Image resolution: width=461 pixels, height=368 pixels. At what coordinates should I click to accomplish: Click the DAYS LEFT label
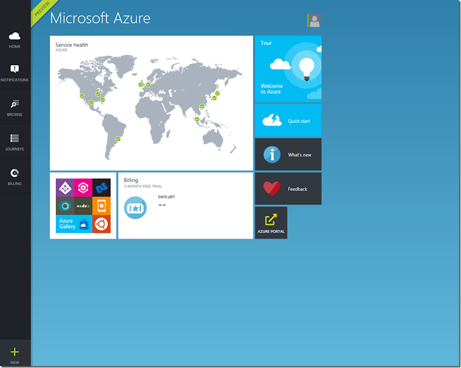pyautogui.click(x=167, y=197)
